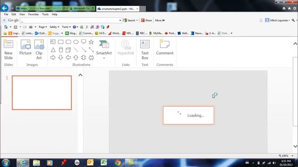This screenshot has width=298, height=167.
Task: Select the speech callout shape
Action: point(84,42)
